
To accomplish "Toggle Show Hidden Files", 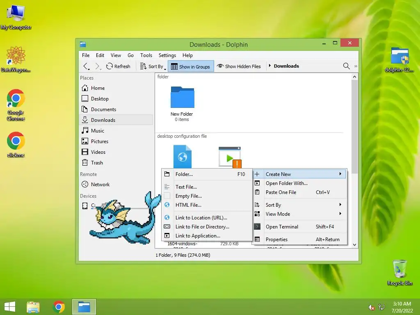I will [239, 66].
